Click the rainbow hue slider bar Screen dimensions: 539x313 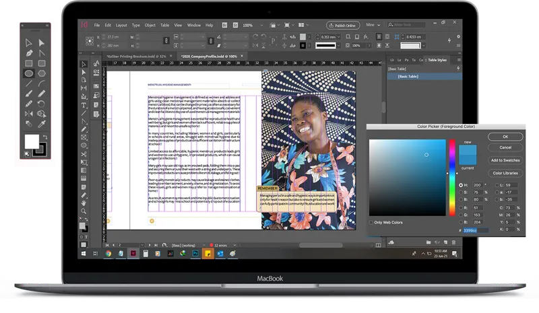(x=452, y=178)
